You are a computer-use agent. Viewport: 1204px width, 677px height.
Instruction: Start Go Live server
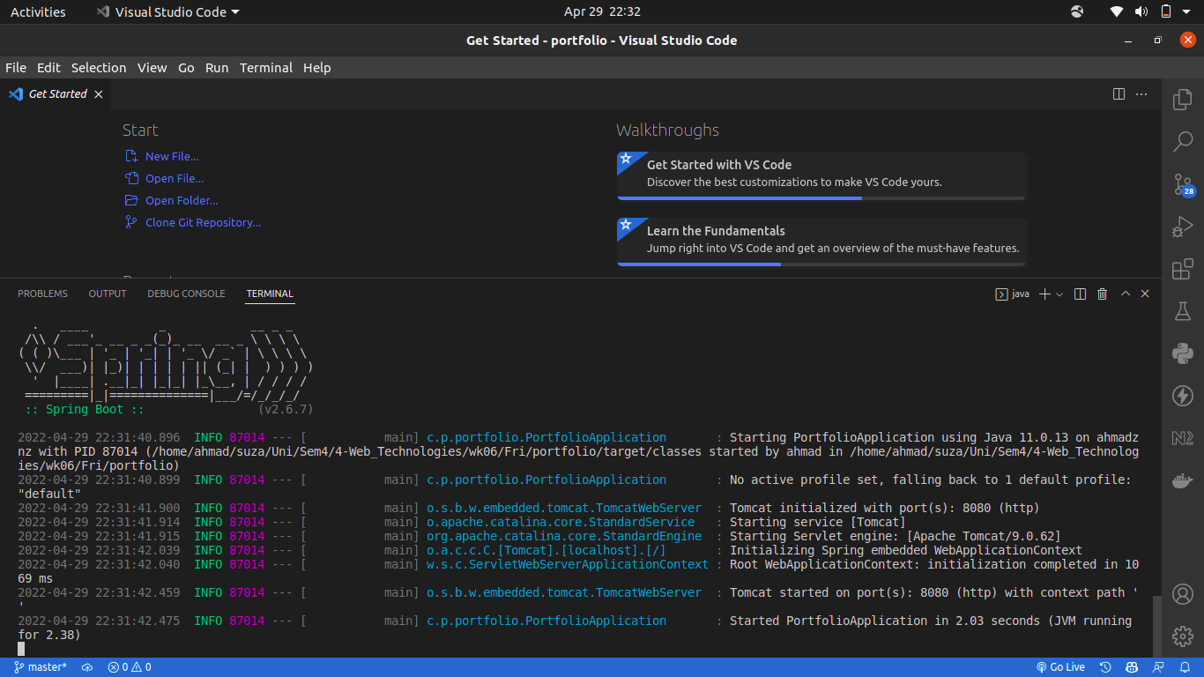pyautogui.click(x=1060, y=667)
